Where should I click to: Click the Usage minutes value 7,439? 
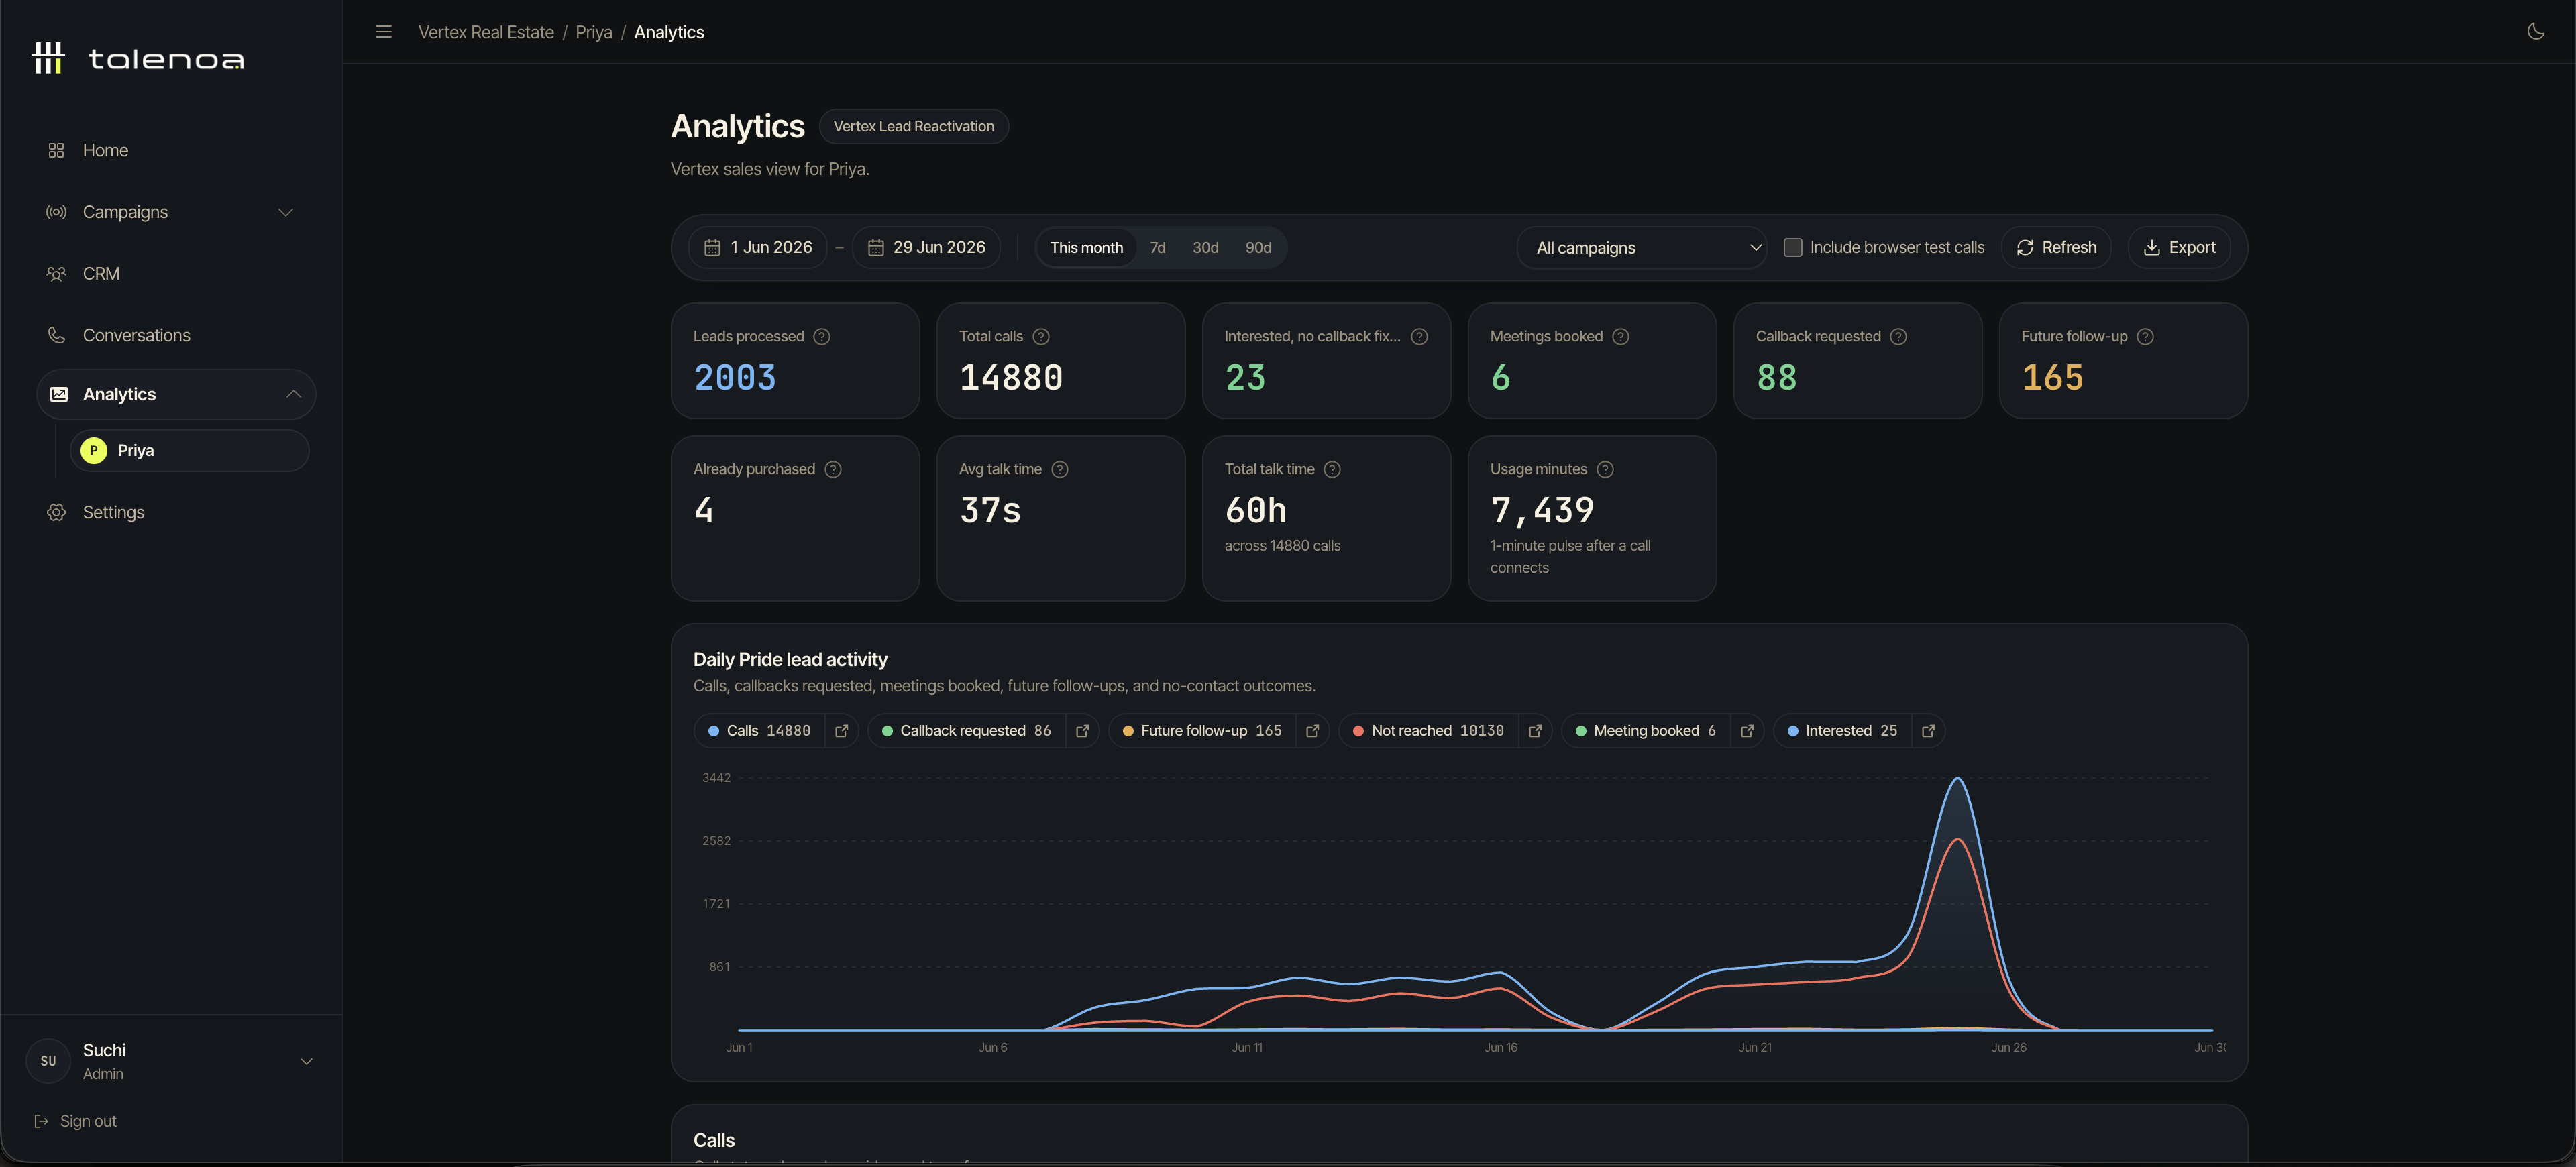pos(1542,511)
